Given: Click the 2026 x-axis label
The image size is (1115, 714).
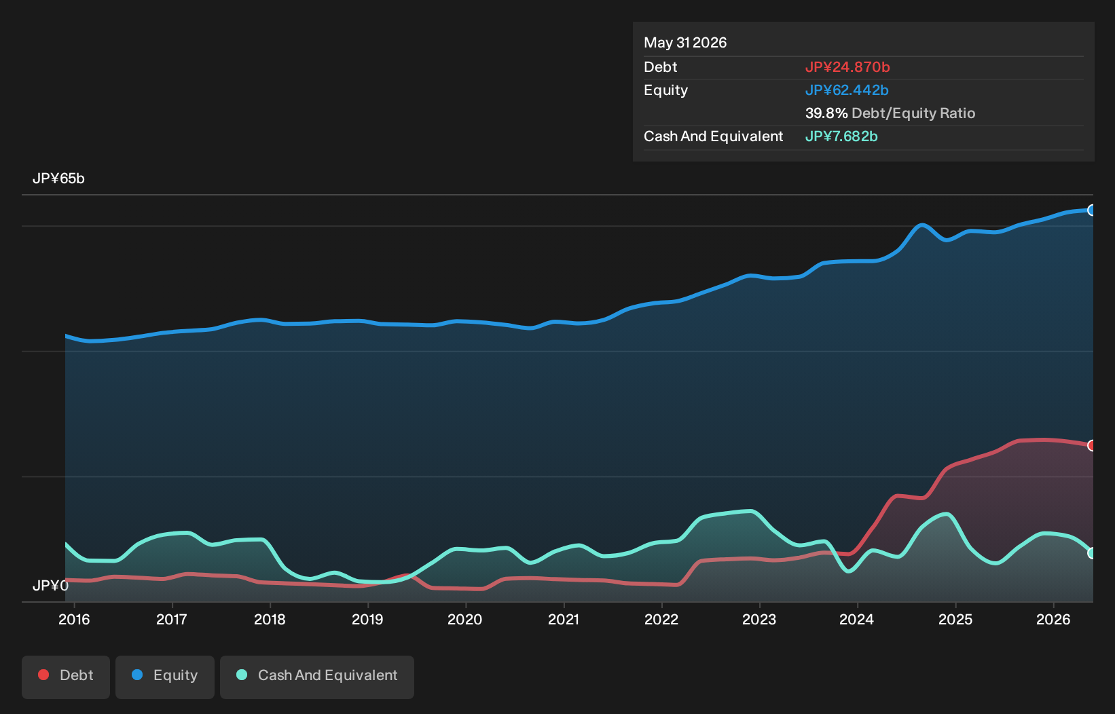Looking at the screenshot, I should point(1053,619).
